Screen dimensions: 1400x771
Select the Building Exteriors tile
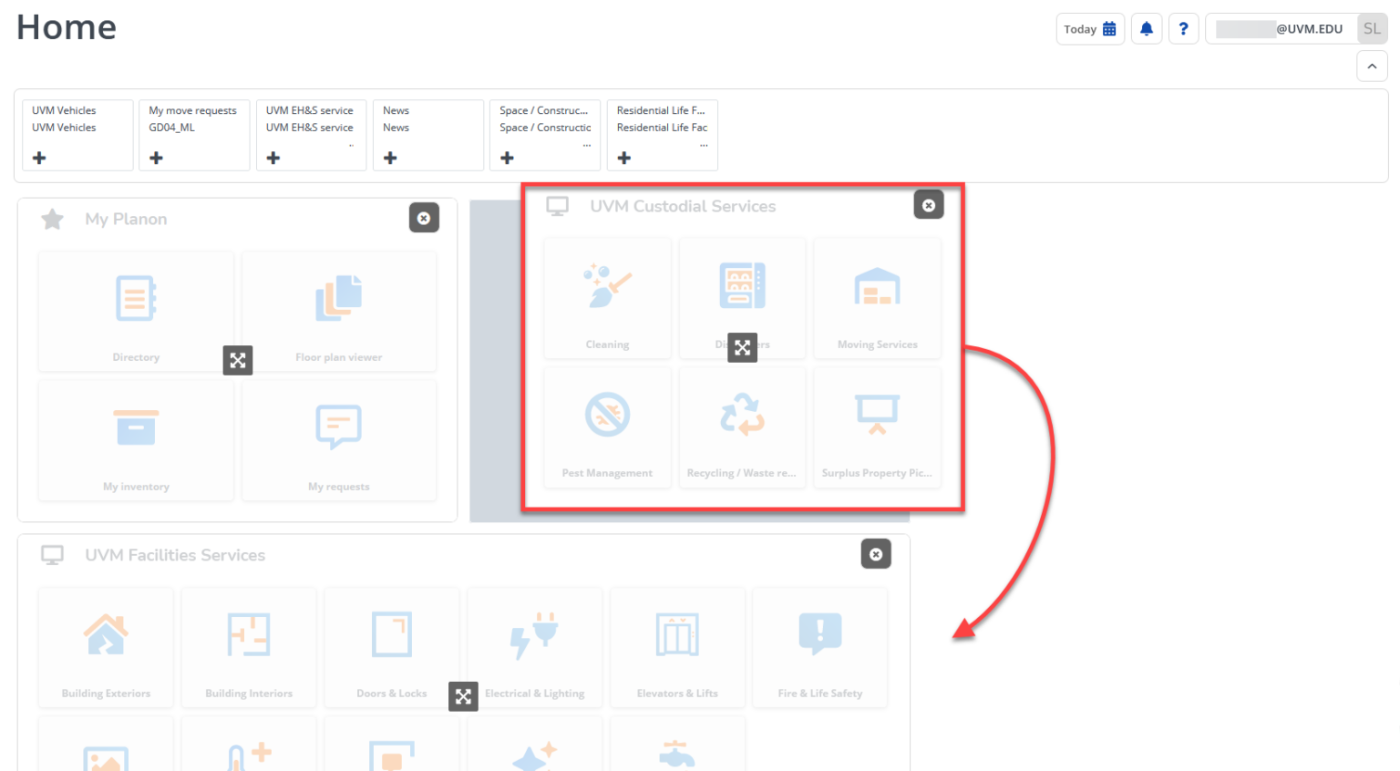(x=106, y=647)
